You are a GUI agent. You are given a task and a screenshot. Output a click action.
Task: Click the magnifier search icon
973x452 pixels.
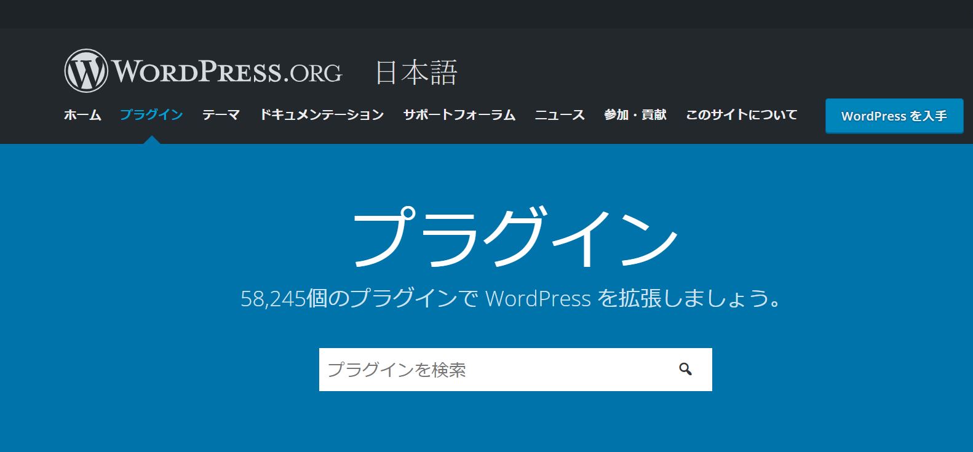[x=685, y=369]
